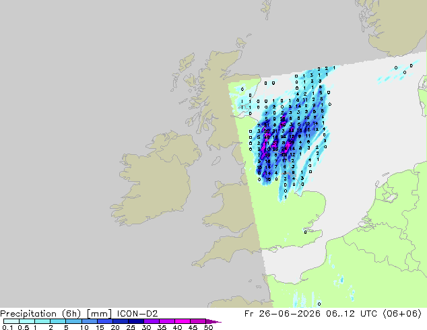Click the date "Fr 26-06-2026"

coord(282,314)
